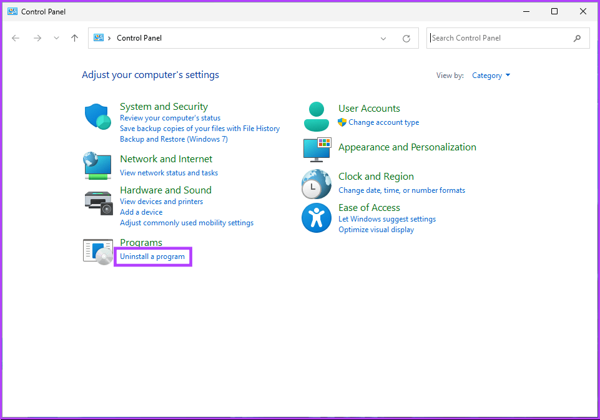Viewport: 600px width, 420px height.
Task: Click Add a device link
Action: (x=141, y=212)
